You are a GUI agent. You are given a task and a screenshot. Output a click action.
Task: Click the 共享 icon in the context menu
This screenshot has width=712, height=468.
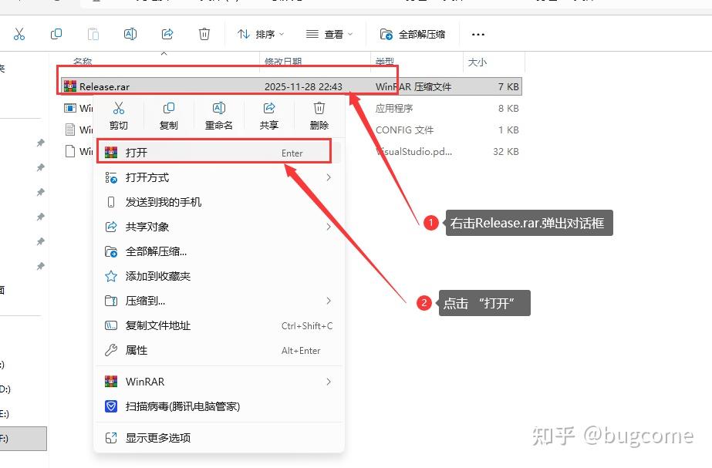268,109
